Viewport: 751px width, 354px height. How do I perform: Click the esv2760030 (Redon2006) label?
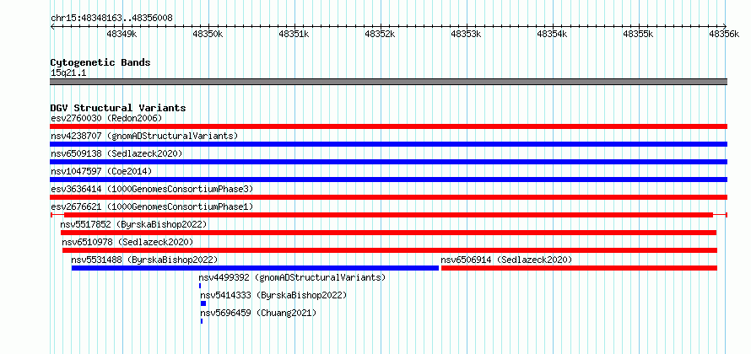[x=106, y=118]
